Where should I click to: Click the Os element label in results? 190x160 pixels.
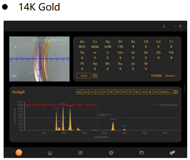tap(146, 52)
